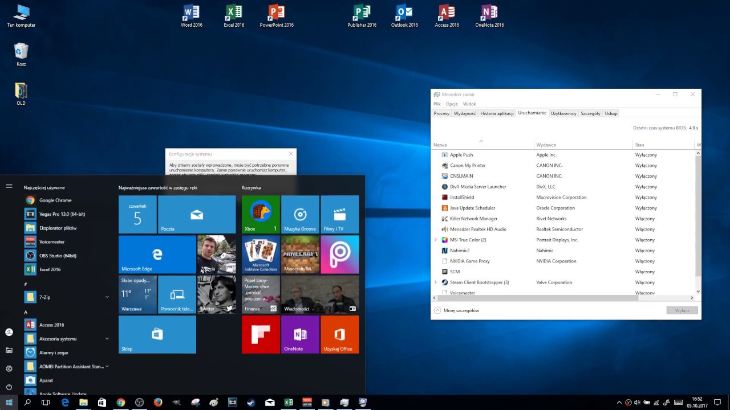Open Excel 2016 desktop shortcut

tap(234, 16)
